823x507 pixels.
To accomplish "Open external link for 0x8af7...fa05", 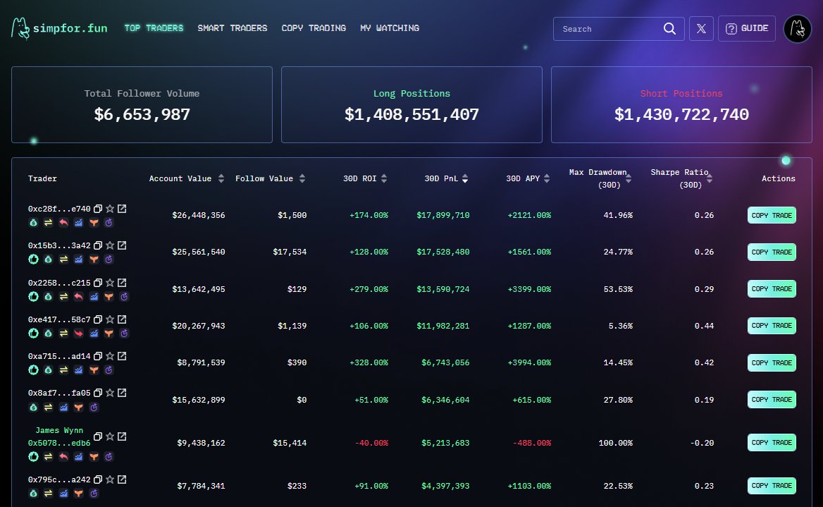I will [122, 393].
